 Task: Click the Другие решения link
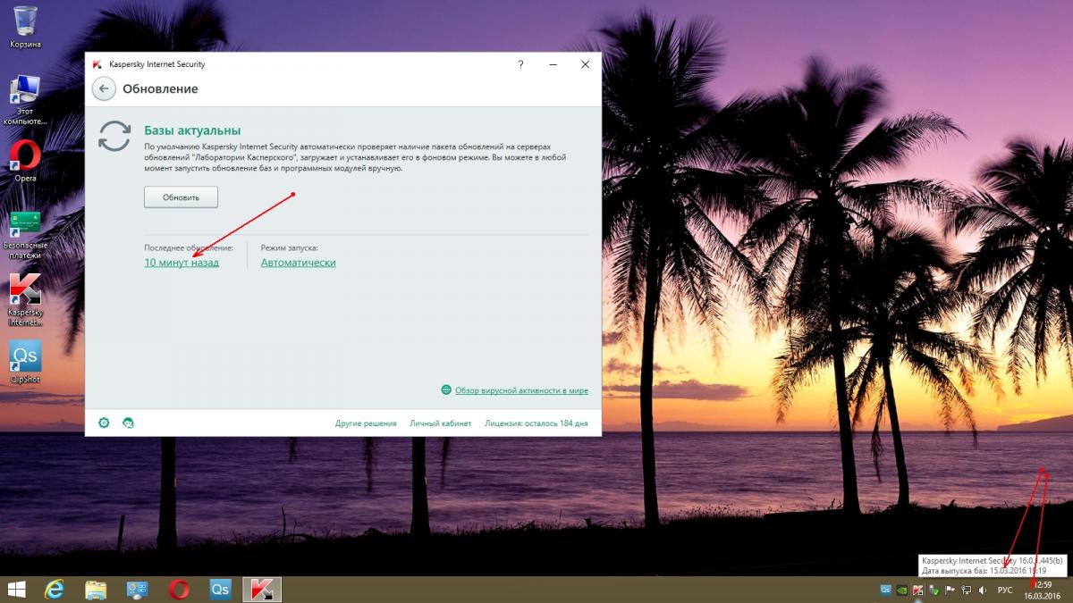tap(366, 423)
